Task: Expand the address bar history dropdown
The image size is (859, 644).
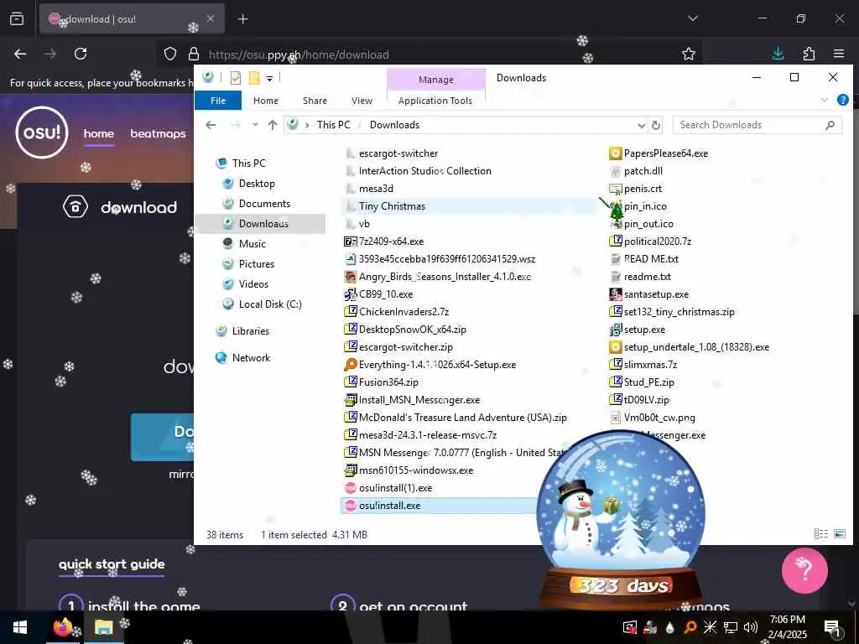Action: pyautogui.click(x=642, y=125)
